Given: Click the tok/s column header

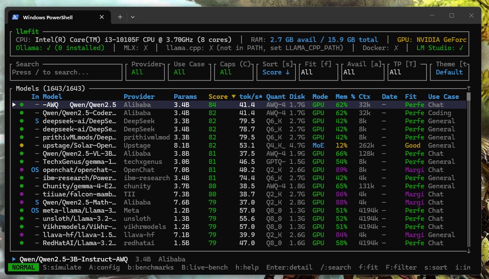Looking at the screenshot, I should tap(251, 97).
